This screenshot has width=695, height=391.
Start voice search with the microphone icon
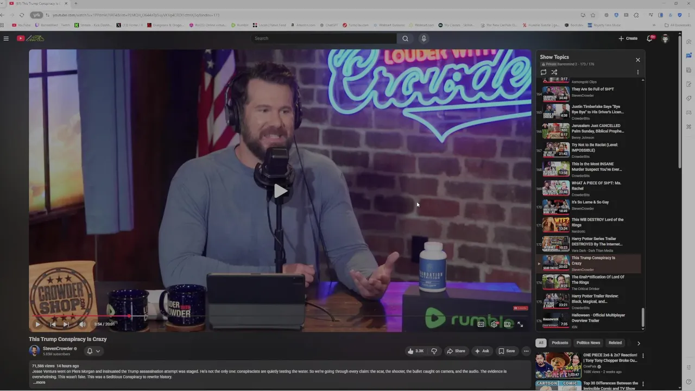424,39
